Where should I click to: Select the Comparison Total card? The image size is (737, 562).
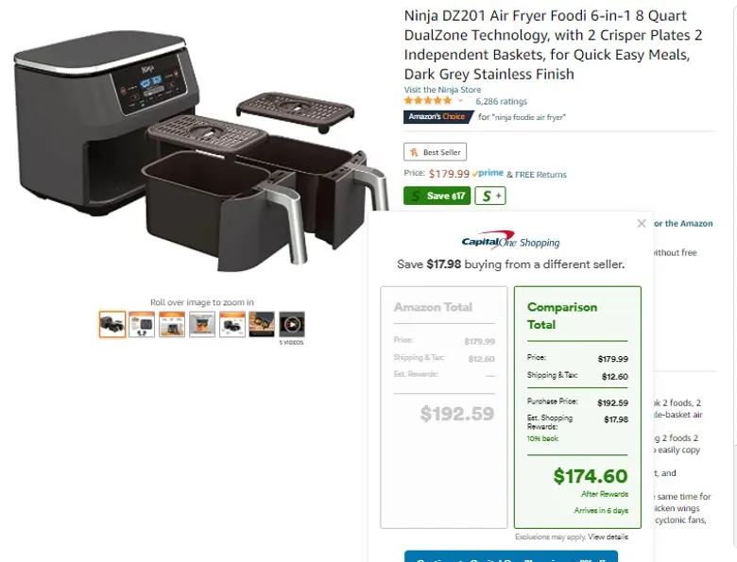[x=577, y=407]
